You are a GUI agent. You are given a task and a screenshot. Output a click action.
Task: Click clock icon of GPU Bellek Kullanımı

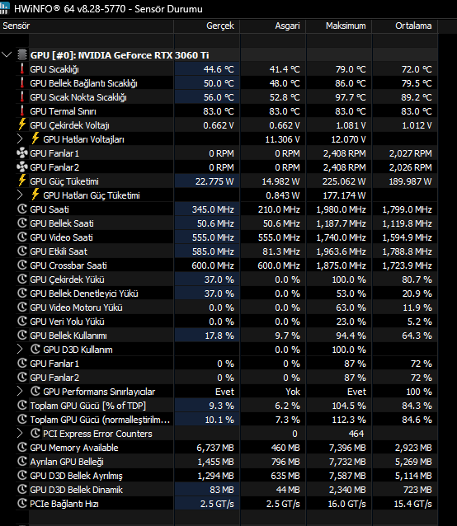pyautogui.click(x=22, y=335)
